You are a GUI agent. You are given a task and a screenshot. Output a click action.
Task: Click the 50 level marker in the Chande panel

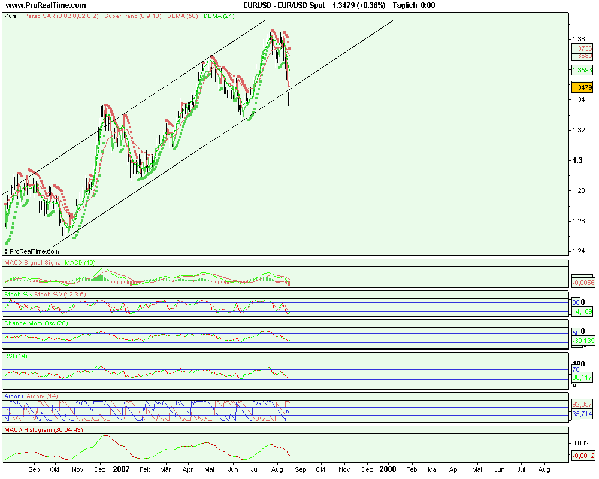click(x=576, y=333)
